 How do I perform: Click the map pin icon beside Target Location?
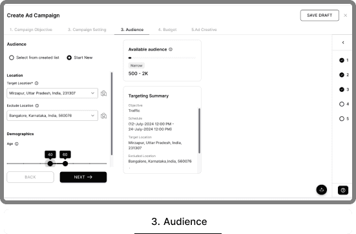pos(104,93)
